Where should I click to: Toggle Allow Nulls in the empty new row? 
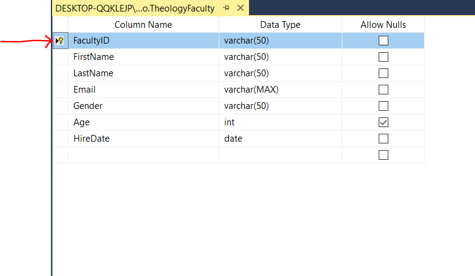point(383,155)
